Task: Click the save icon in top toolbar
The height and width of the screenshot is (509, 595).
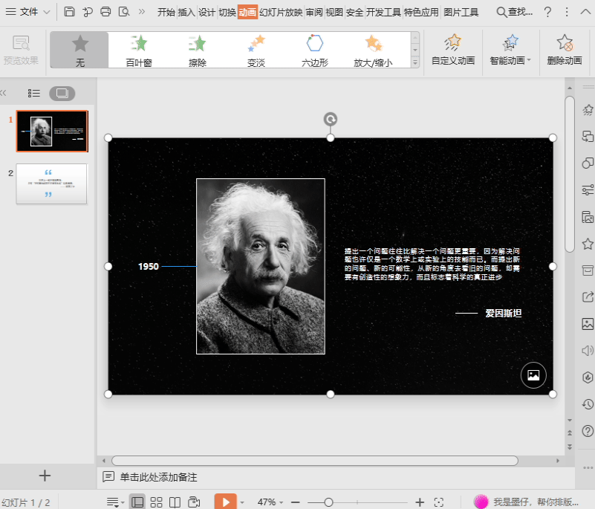Action: coord(69,12)
